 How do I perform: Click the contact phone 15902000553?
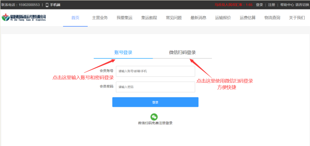(x=29, y=5)
